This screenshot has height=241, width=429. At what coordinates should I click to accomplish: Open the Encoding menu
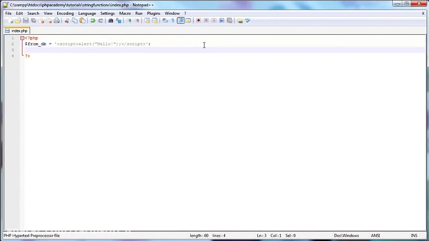coord(65,13)
